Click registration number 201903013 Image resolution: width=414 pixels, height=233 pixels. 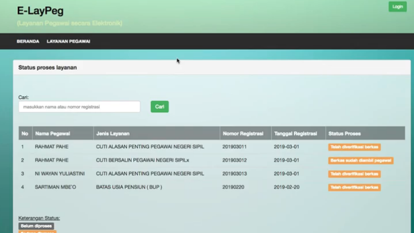click(x=235, y=173)
